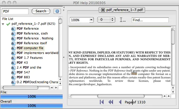179x109 pixels.
Task: Open the result 'PDF Reference itself'
Action: 32,43
